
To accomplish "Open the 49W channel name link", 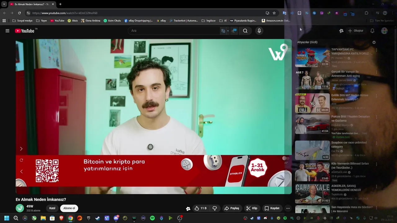I will tap(30, 206).
